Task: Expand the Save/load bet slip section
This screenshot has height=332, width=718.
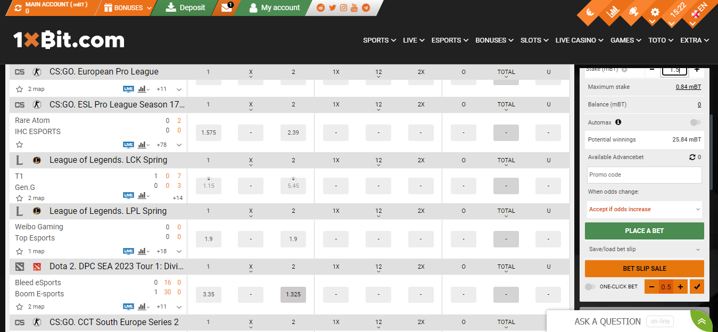Action: coord(644,249)
